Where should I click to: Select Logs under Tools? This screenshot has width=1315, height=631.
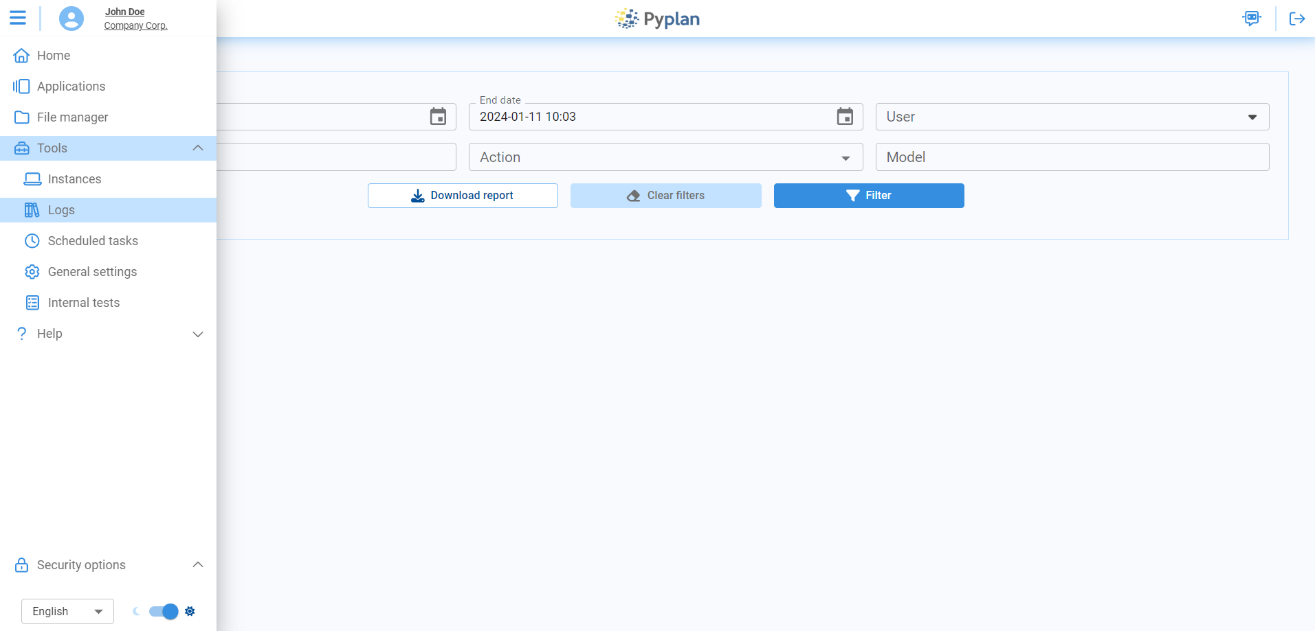(108, 210)
